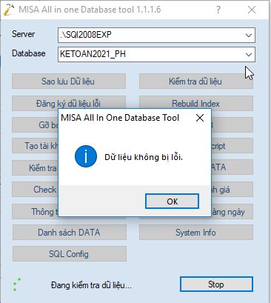The height and width of the screenshot is (303, 271).
Task: Click the MISA hammer app icon in title bar
Action: coord(9,10)
